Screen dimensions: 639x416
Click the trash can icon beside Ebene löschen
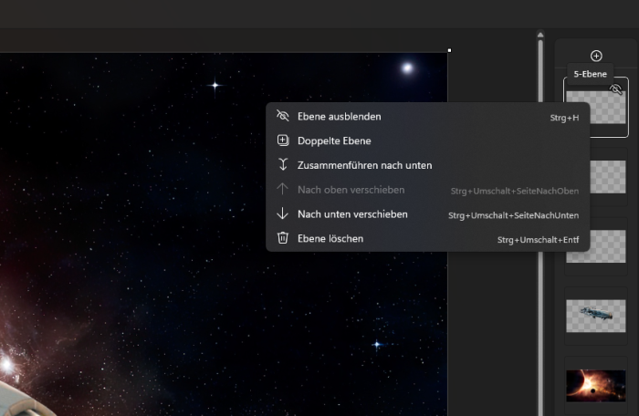coord(283,238)
